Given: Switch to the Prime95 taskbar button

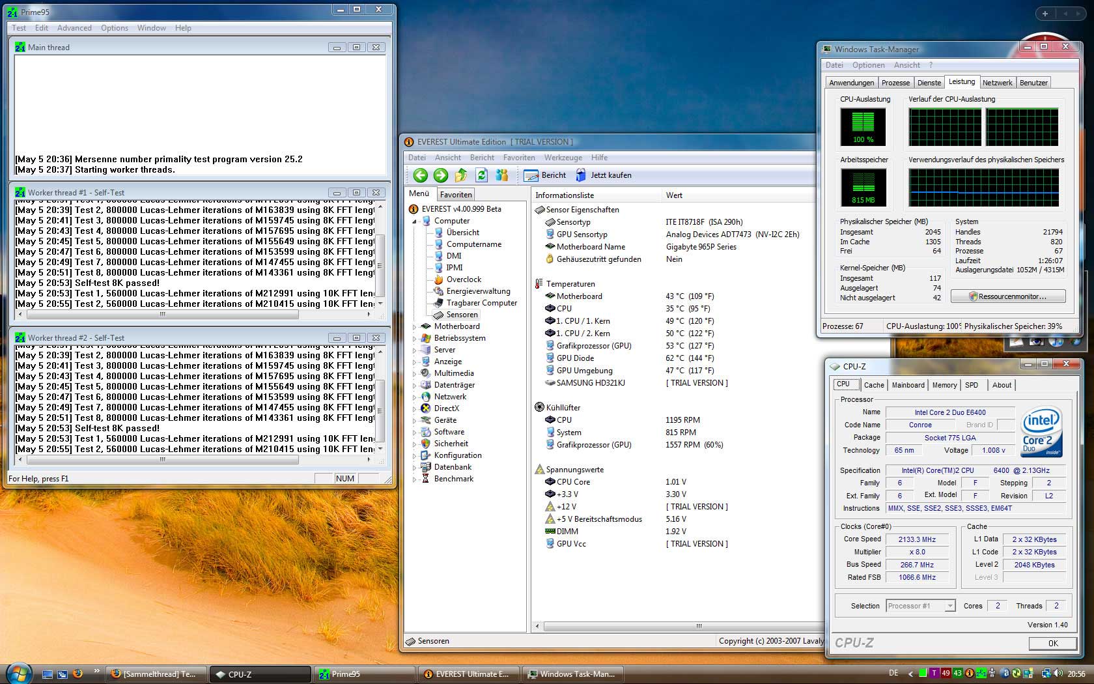Looking at the screenshot, I should 364,674.
